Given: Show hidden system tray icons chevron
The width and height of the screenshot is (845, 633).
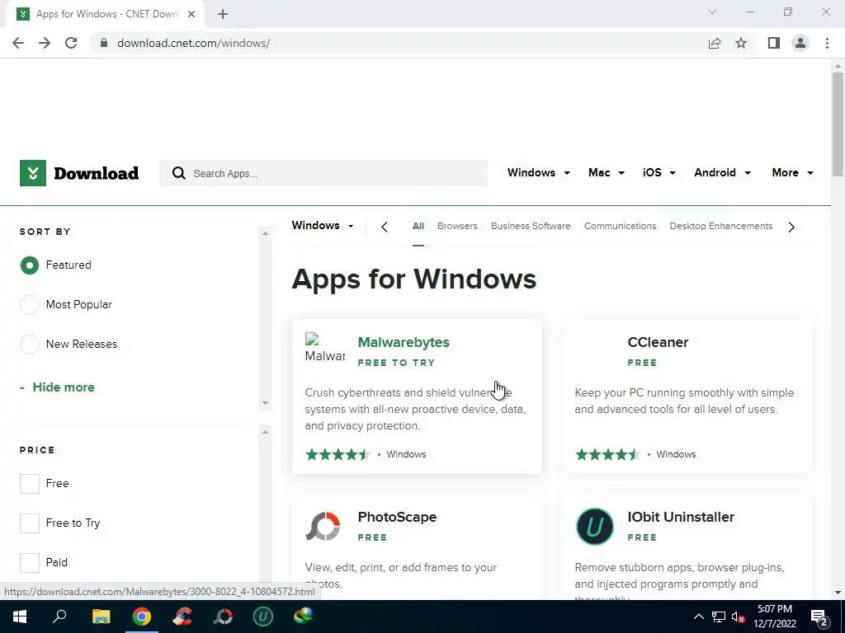Looking at the screenshot, I should click(x=698, y=617).
